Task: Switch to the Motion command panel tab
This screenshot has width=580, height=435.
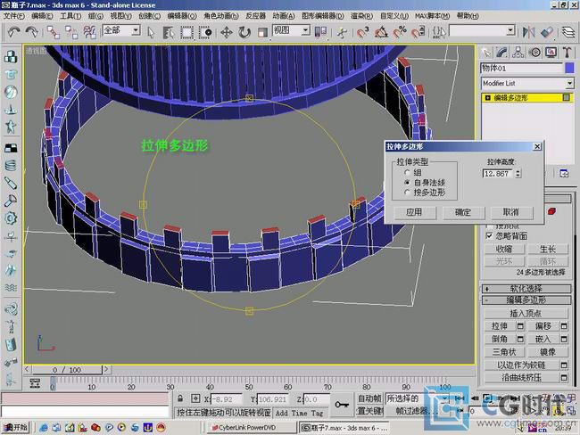Action: tap(534, 53)
